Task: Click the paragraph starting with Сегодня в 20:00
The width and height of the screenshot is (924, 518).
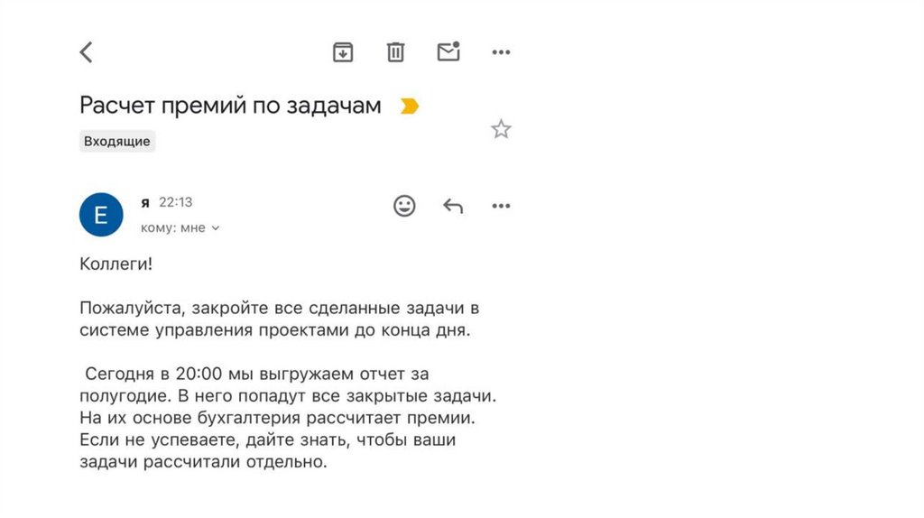Action: point(287,417)
